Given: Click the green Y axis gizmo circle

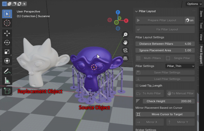Looking at the screenshot, I should point(116,23).
